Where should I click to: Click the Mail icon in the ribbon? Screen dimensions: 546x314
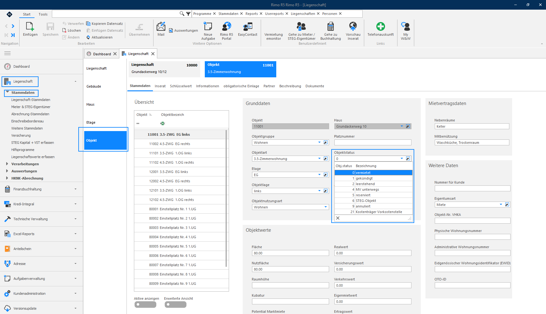click(x=161, y=26)
